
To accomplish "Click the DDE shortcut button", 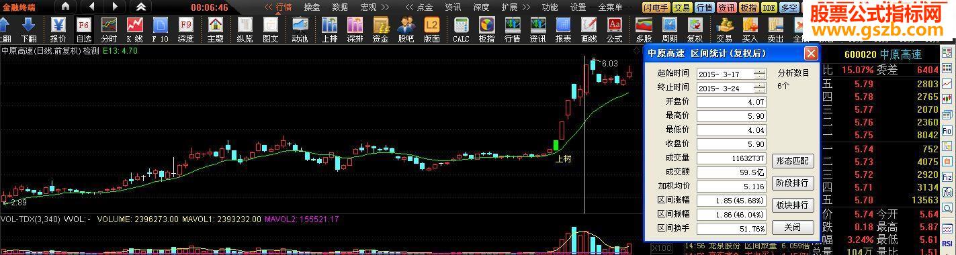I will (x=769, y=7).
